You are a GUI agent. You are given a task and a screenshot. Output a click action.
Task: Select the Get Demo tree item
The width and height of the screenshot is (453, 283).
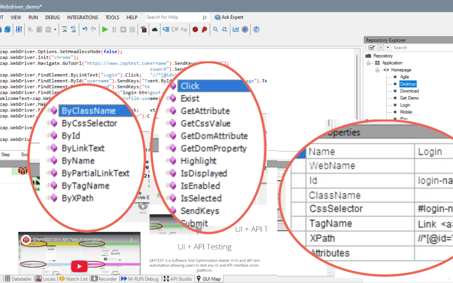click(x=409, y=98)
